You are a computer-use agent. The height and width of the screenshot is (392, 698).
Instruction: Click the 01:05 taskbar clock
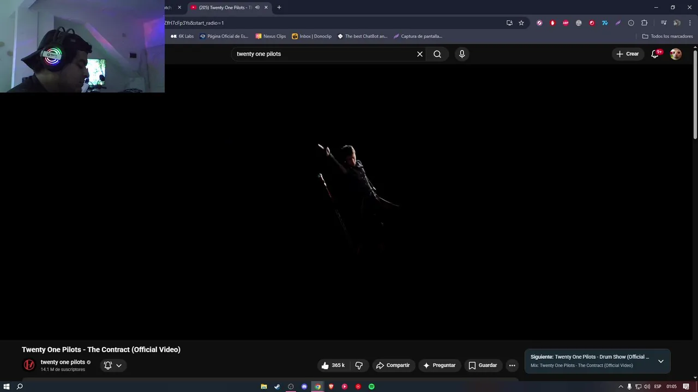[x=671, y=387]
